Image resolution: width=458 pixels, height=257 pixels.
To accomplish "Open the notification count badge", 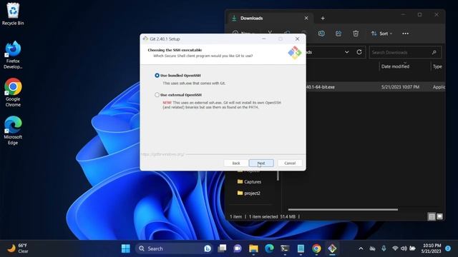I will [x=448, y=248].
